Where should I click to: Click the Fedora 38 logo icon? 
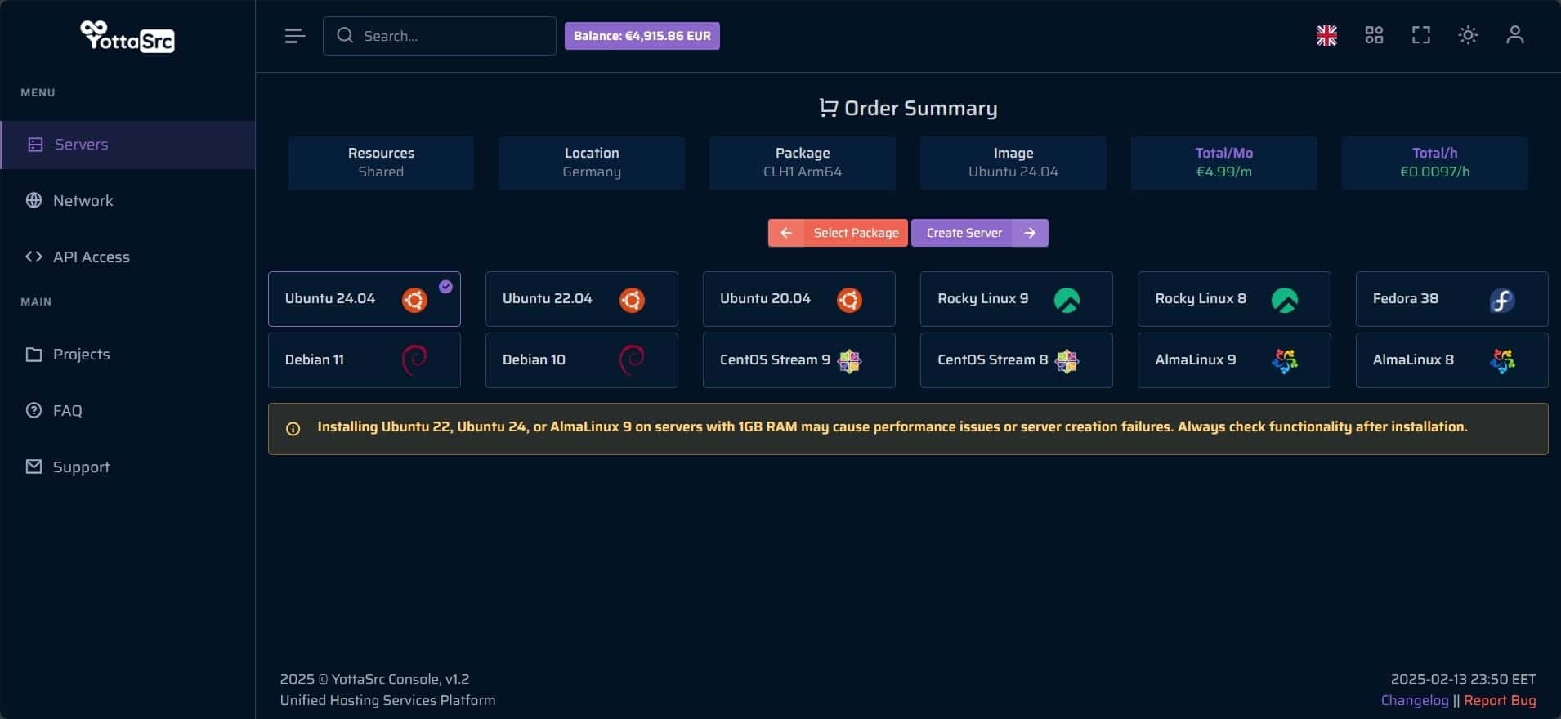coord(1502,300)
